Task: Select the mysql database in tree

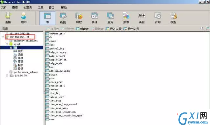Action: (x=17, y=44)
